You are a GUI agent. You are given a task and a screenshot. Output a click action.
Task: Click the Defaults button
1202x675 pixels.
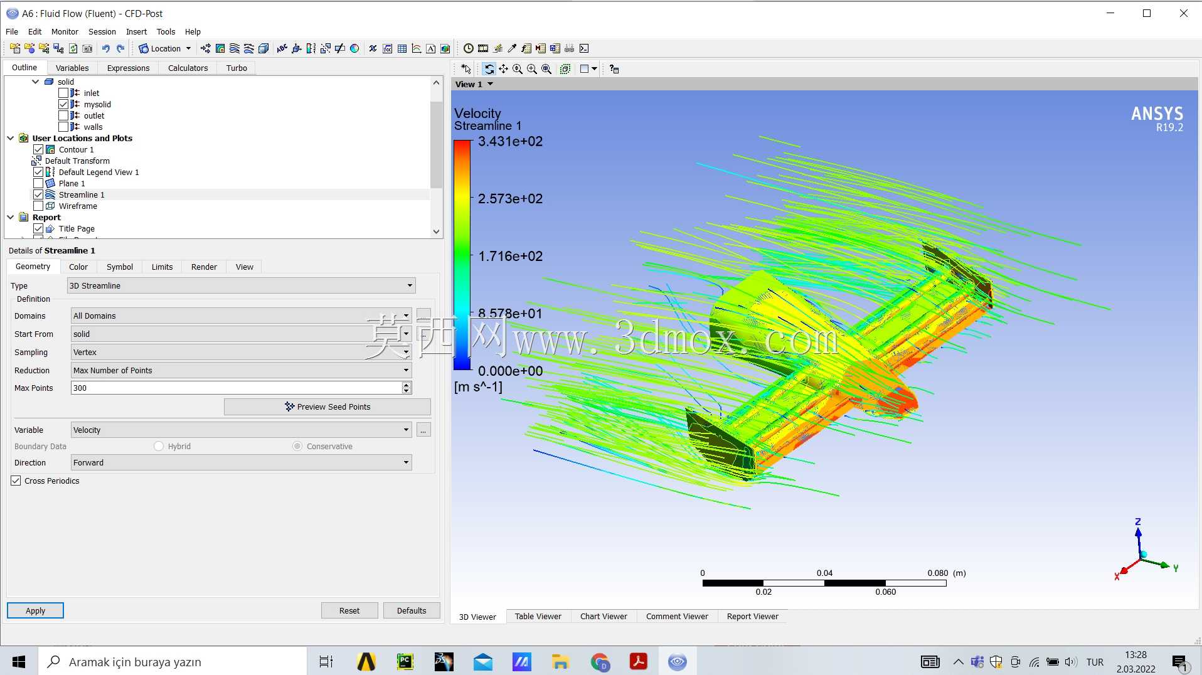[x=412, y=610]
